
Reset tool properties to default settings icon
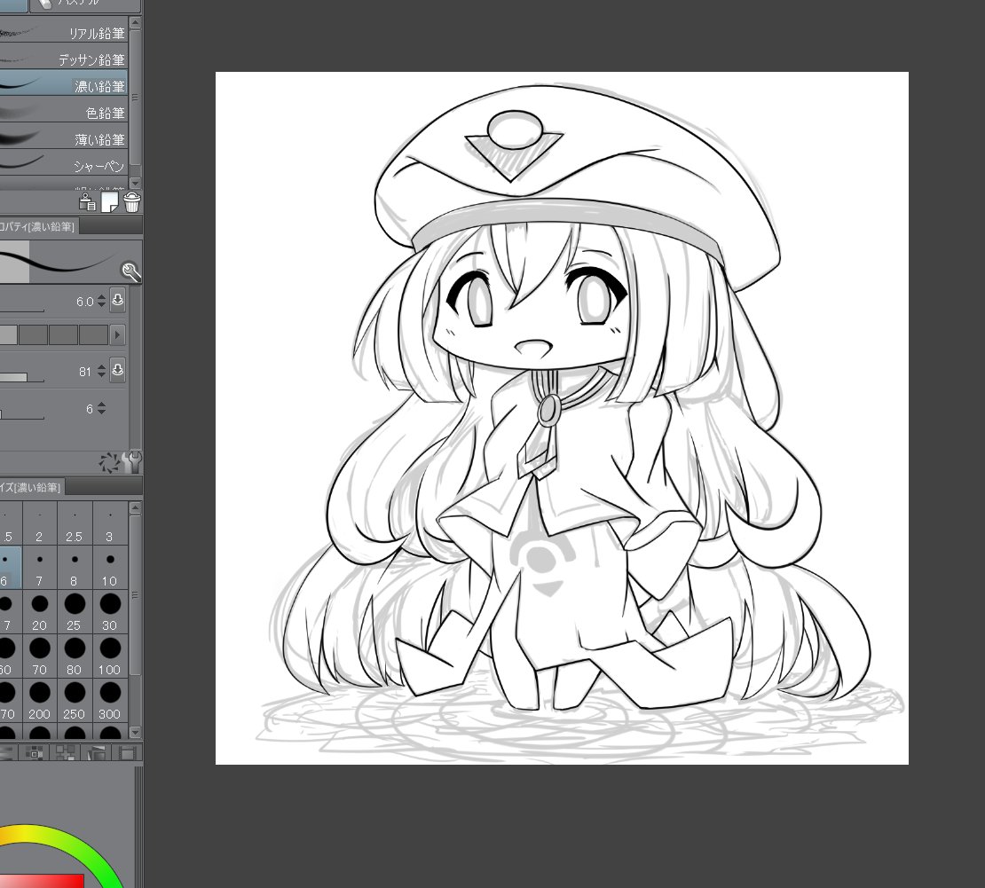point(108,463)
